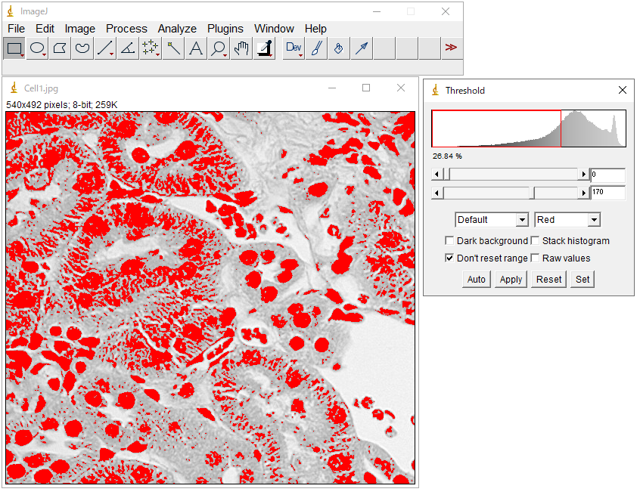Open the Default threshold method dropdown
The image size is (640, 495).
(491, 220)
